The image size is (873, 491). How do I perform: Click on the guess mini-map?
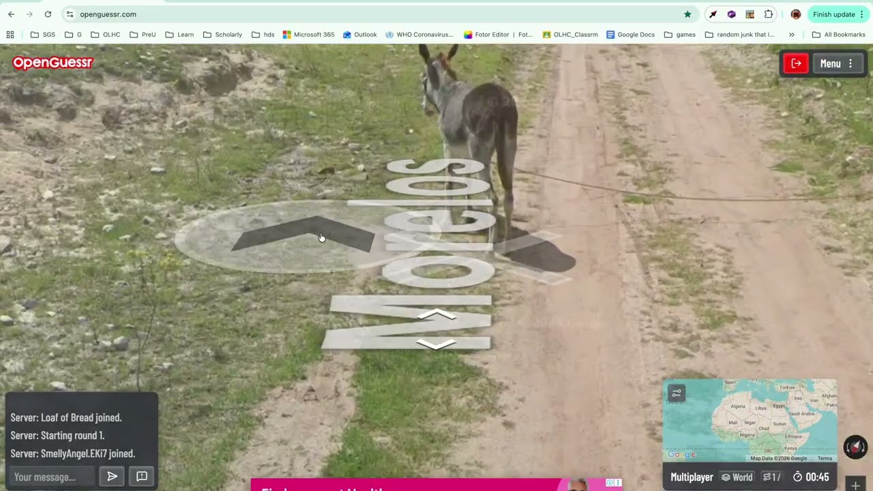pos(750,420)
